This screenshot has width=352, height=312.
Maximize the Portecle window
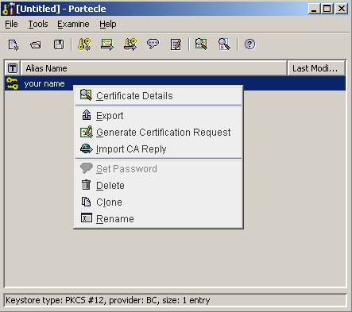coord(327,9)
